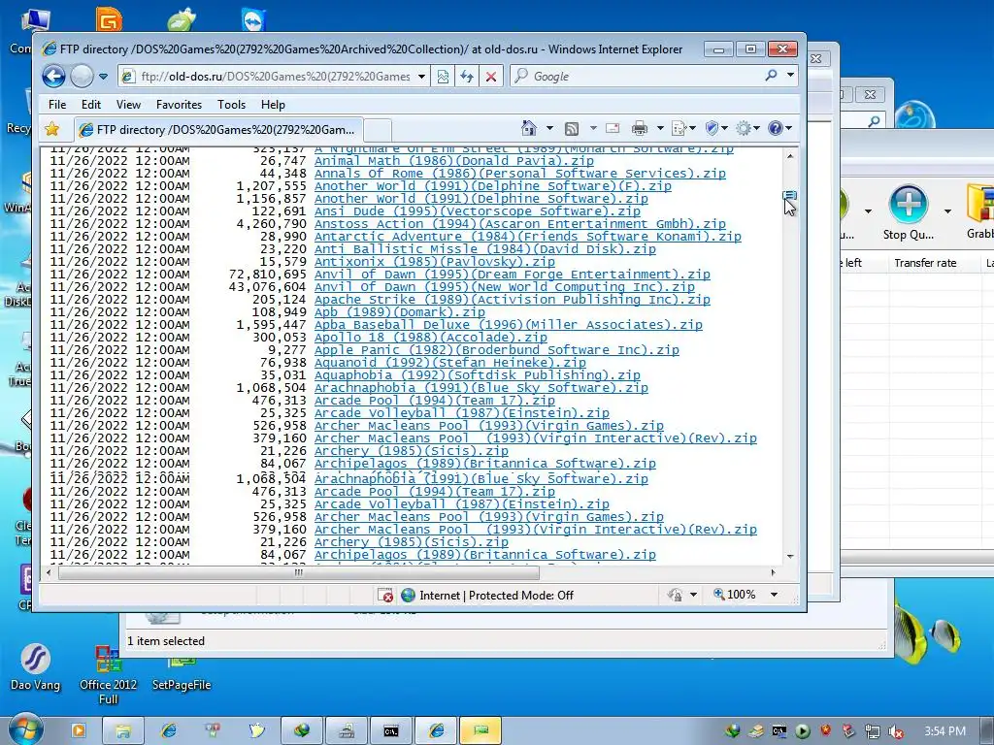
Task: Open Office 2012 Full desktop icon
Action: [109, 675]
